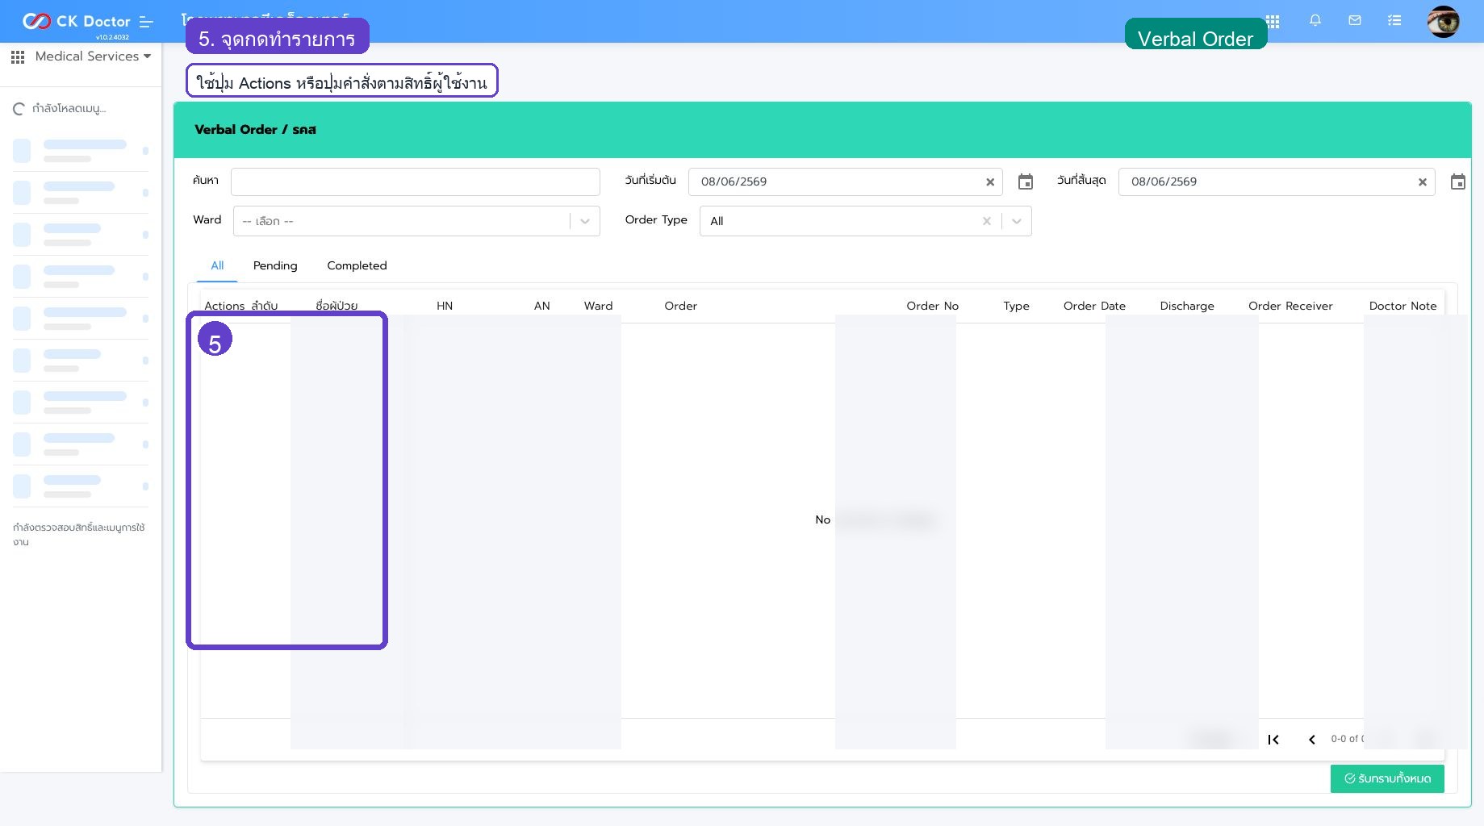Viewport: 1484px width, 826px height.
Task: Click the Actions column header
Action: 224,306
